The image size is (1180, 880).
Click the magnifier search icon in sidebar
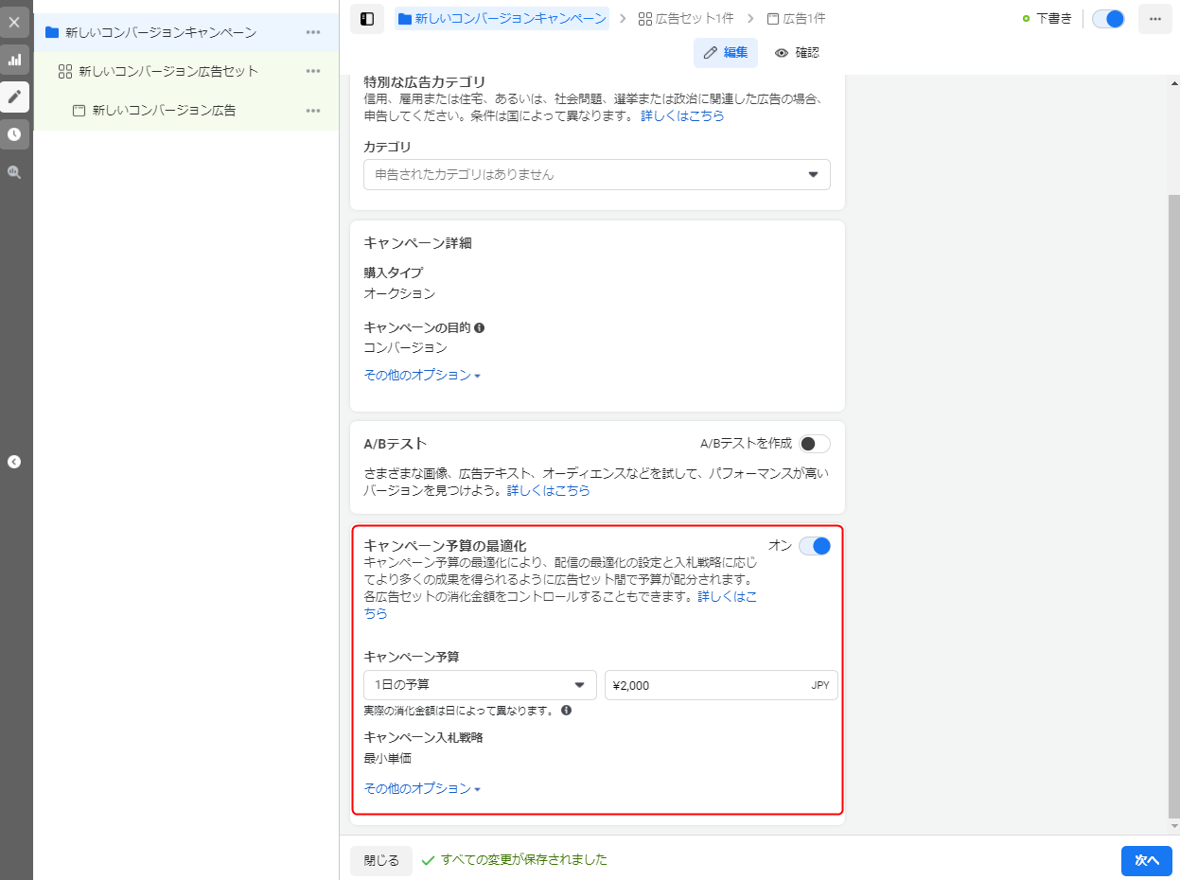tap(14, 172)
